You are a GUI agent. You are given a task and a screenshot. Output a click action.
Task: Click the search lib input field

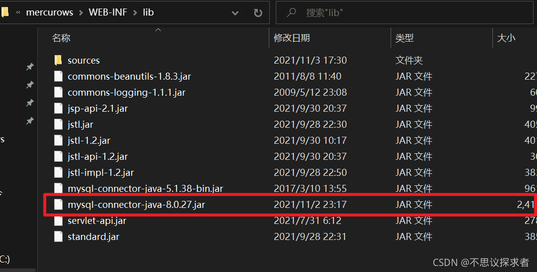point(404,13)
